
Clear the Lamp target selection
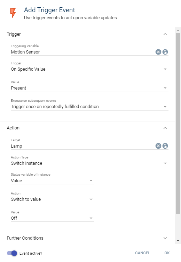(x=158, y=146)
